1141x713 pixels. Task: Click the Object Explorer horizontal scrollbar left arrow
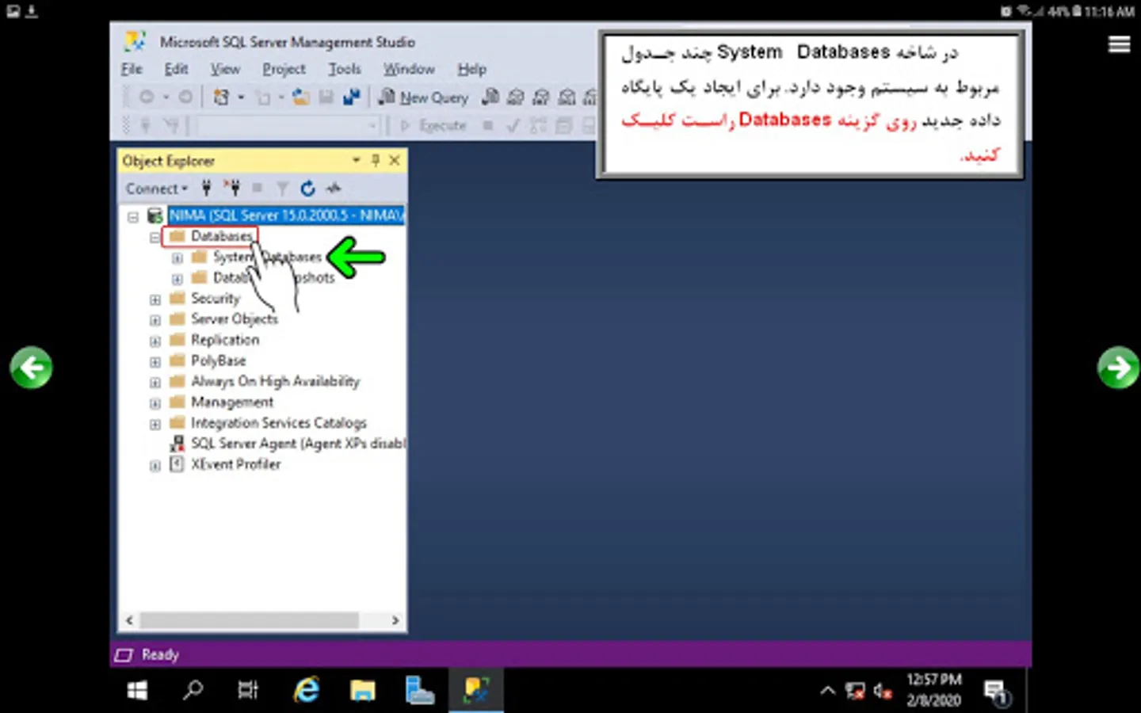tap(130, 620)
